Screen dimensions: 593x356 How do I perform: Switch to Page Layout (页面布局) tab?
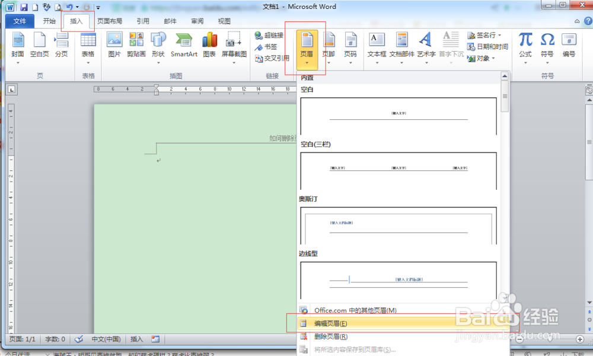click(110, 21)
